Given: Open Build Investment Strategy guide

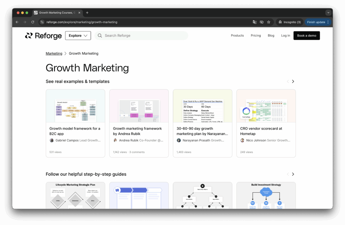Looking at the screenshot, I should click(x=266, y=195).
